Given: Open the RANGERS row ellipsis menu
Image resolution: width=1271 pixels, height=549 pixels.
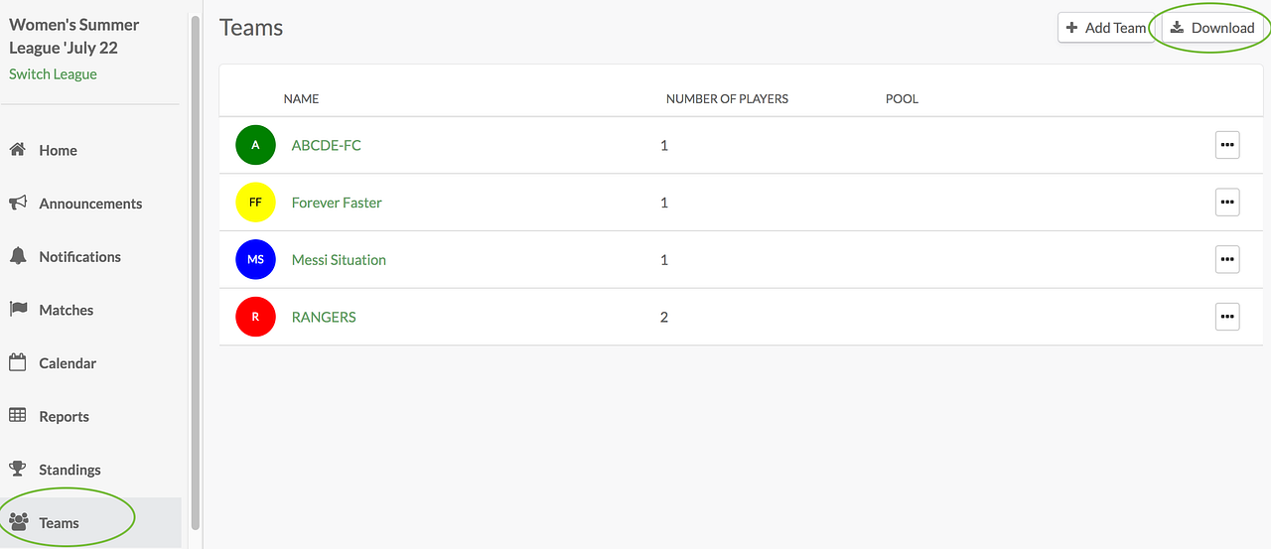Looking at the screenshot, I should pyautogui.click(x=1227, y=318).
